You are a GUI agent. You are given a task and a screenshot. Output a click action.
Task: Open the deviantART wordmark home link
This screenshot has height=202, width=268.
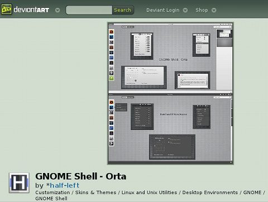coord(31,9)
